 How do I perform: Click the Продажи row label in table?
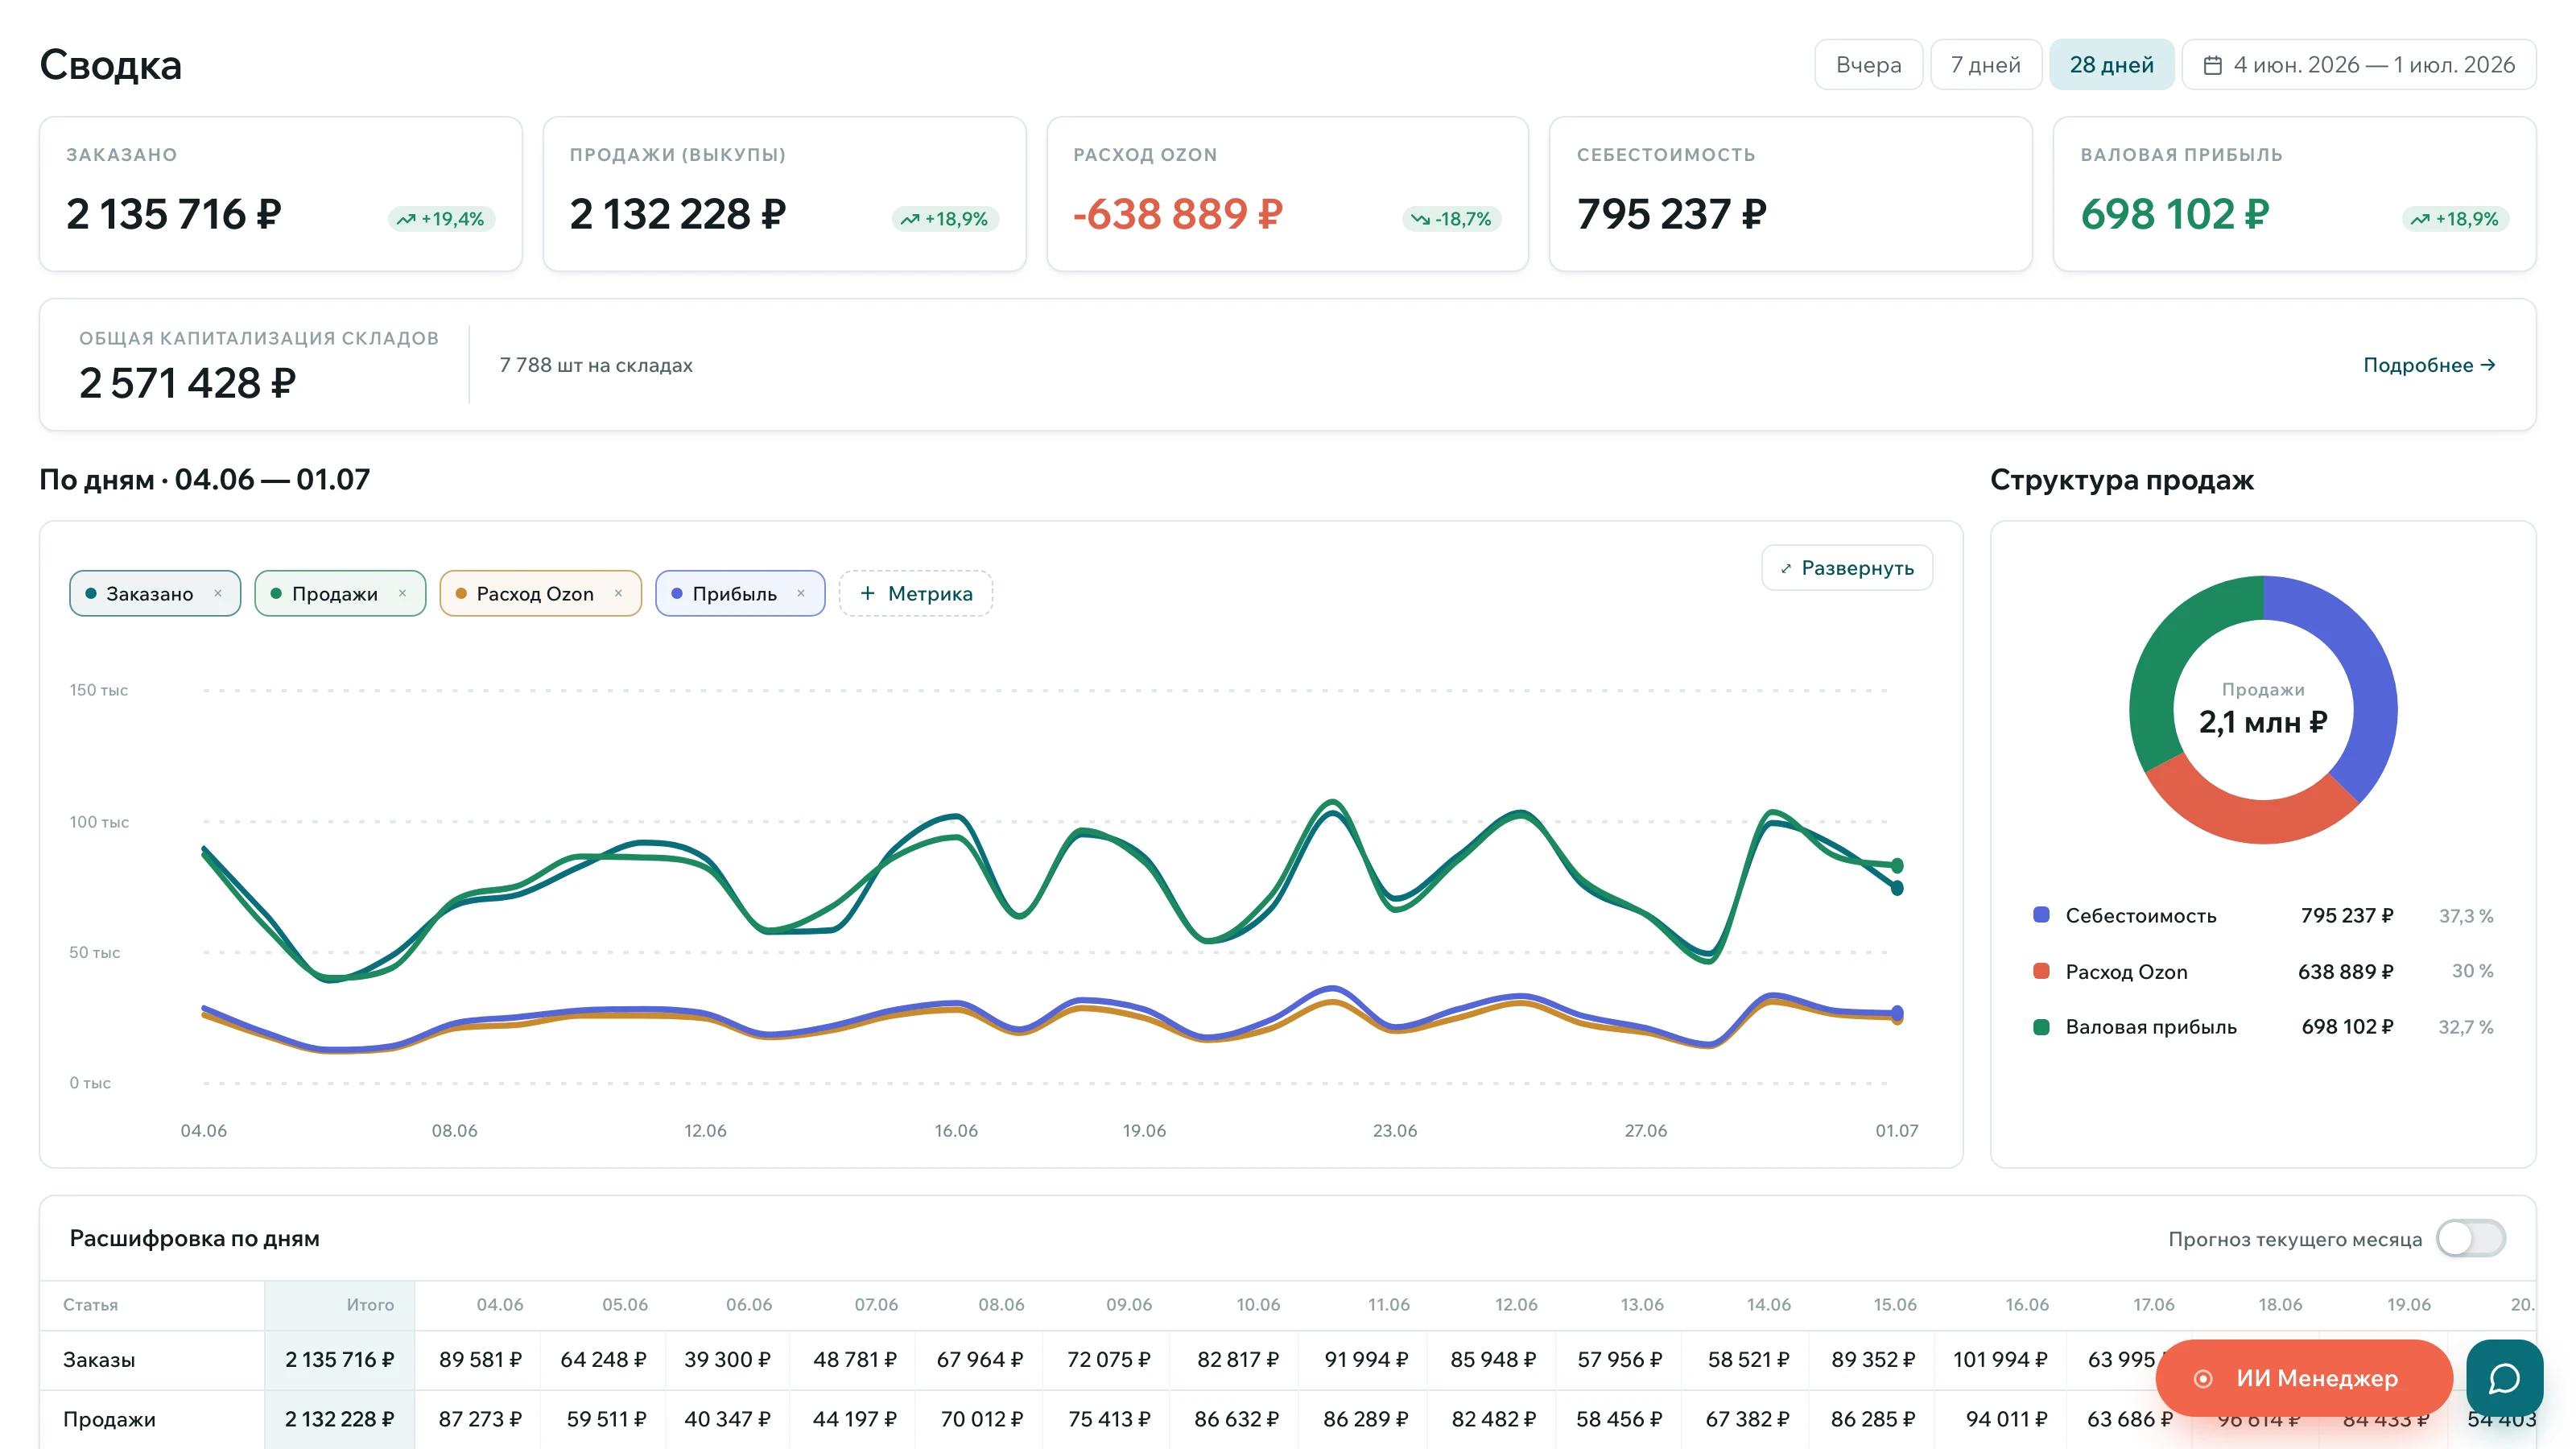(x=109, y=1419)
